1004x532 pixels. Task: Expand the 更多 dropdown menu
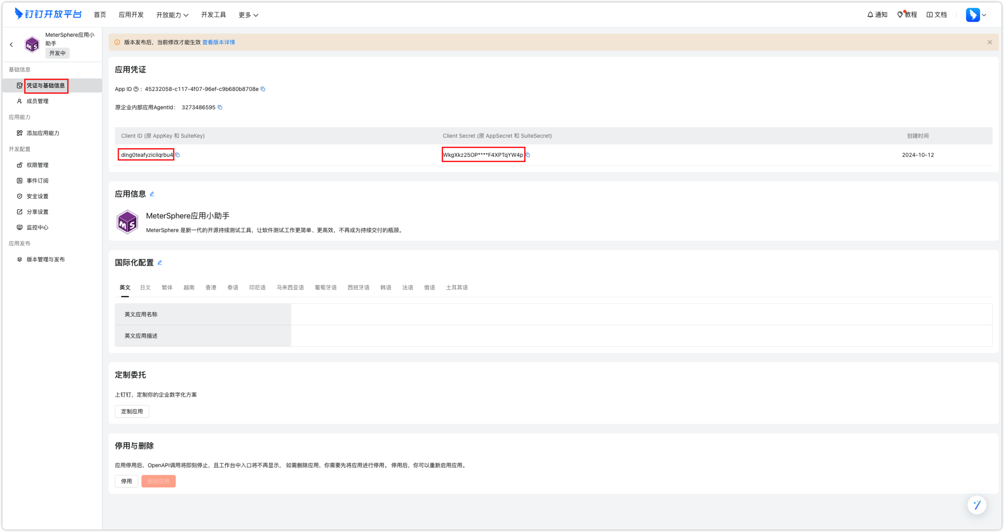point(248,15)
